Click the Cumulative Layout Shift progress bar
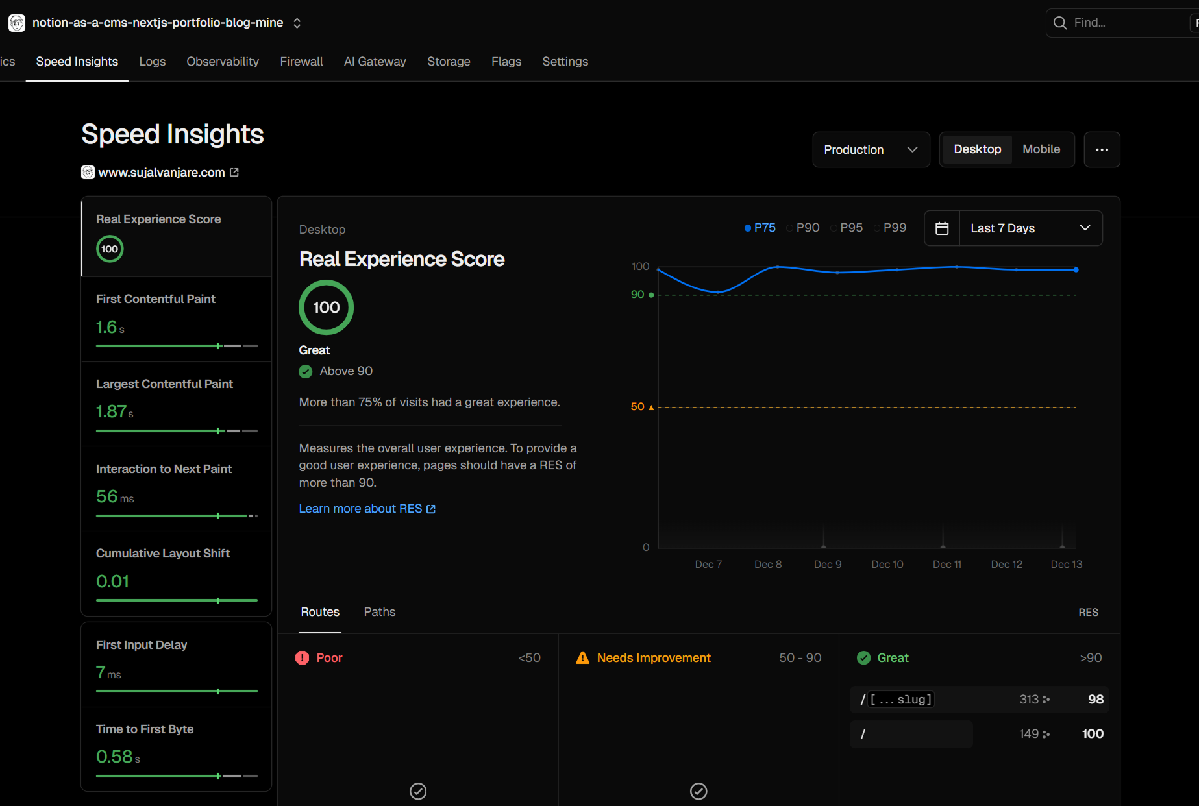Screen dimensions: 1199x806 (175, 600)
